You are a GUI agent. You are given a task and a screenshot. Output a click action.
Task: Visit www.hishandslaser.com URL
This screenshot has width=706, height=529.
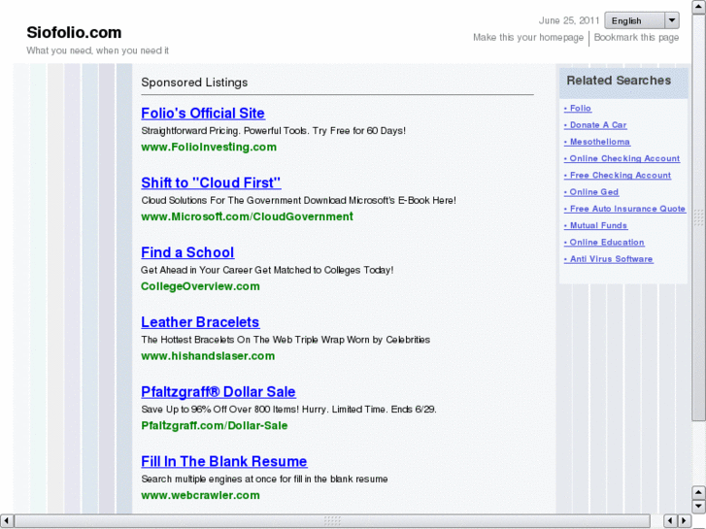coord(208,356)
